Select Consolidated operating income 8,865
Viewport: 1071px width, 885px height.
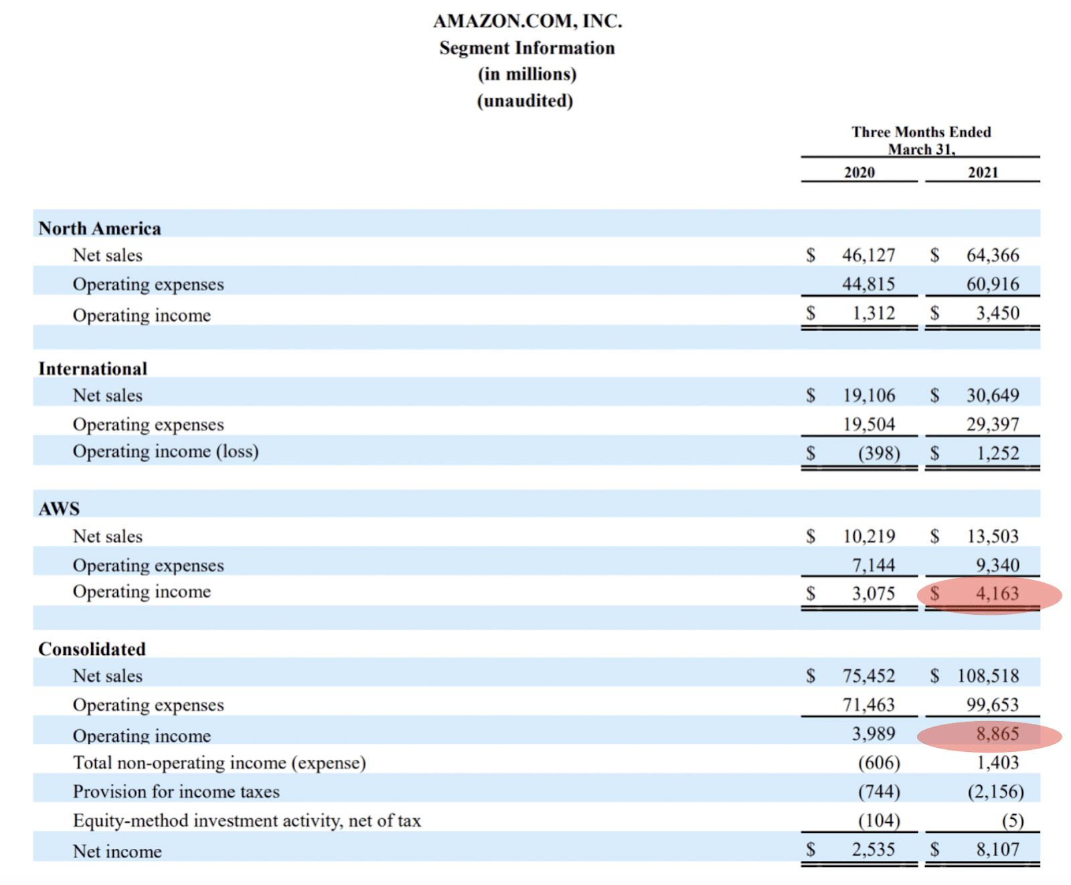tap(997, 734)
